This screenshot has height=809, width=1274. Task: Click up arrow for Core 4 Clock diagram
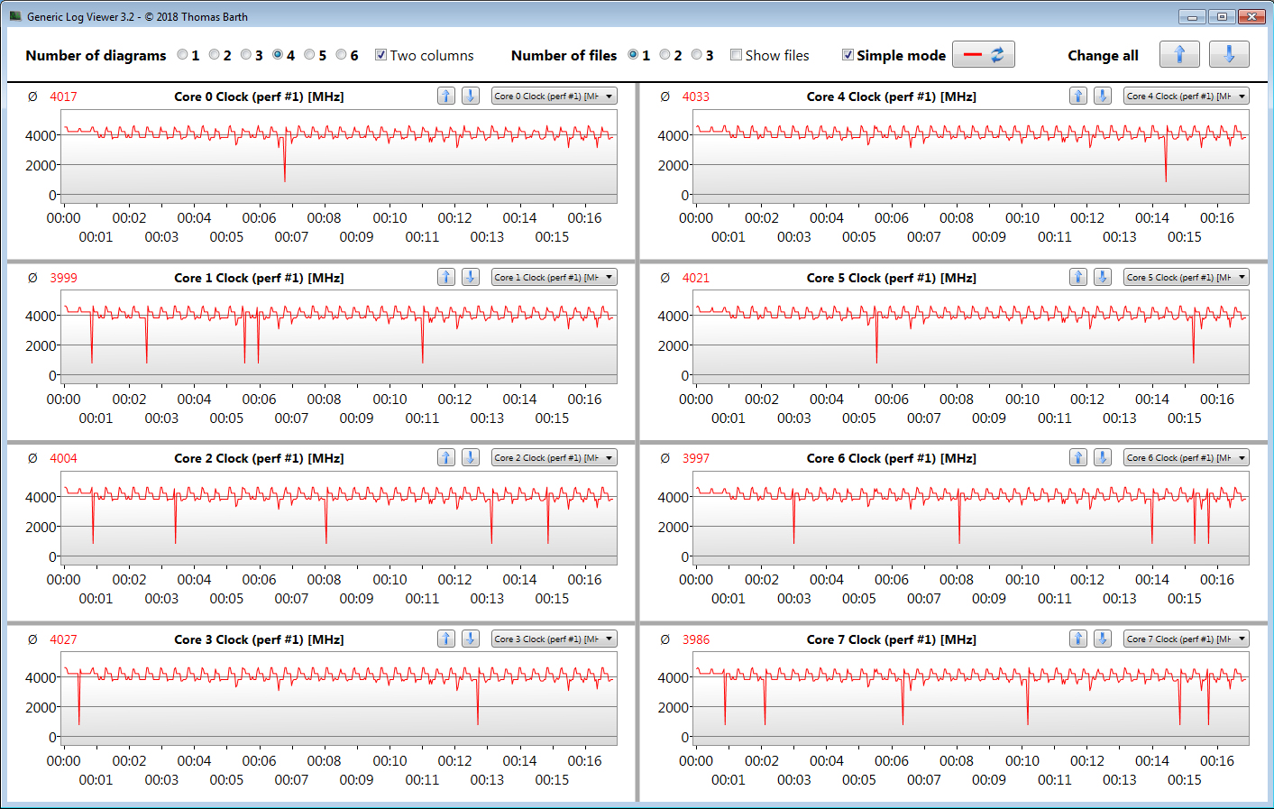coord(1078,96)
